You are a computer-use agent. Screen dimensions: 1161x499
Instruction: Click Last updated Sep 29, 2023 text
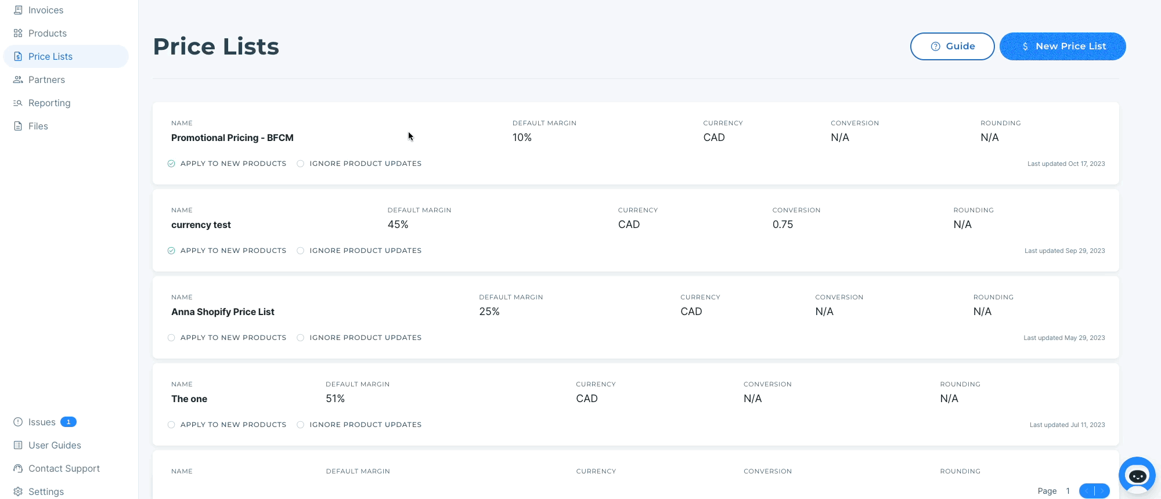coord(1065,251)
